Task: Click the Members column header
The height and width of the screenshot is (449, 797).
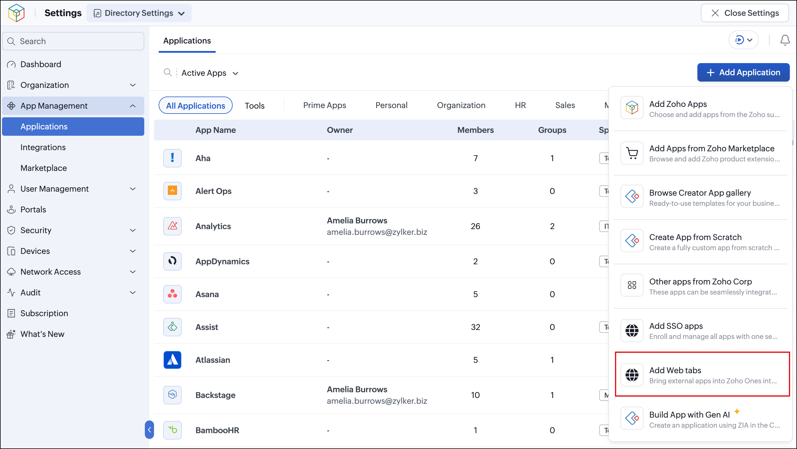Action: [x=475, y=130]
